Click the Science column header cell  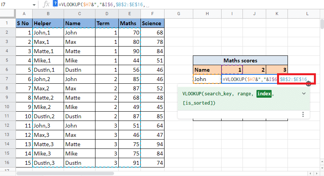point(152,23)
